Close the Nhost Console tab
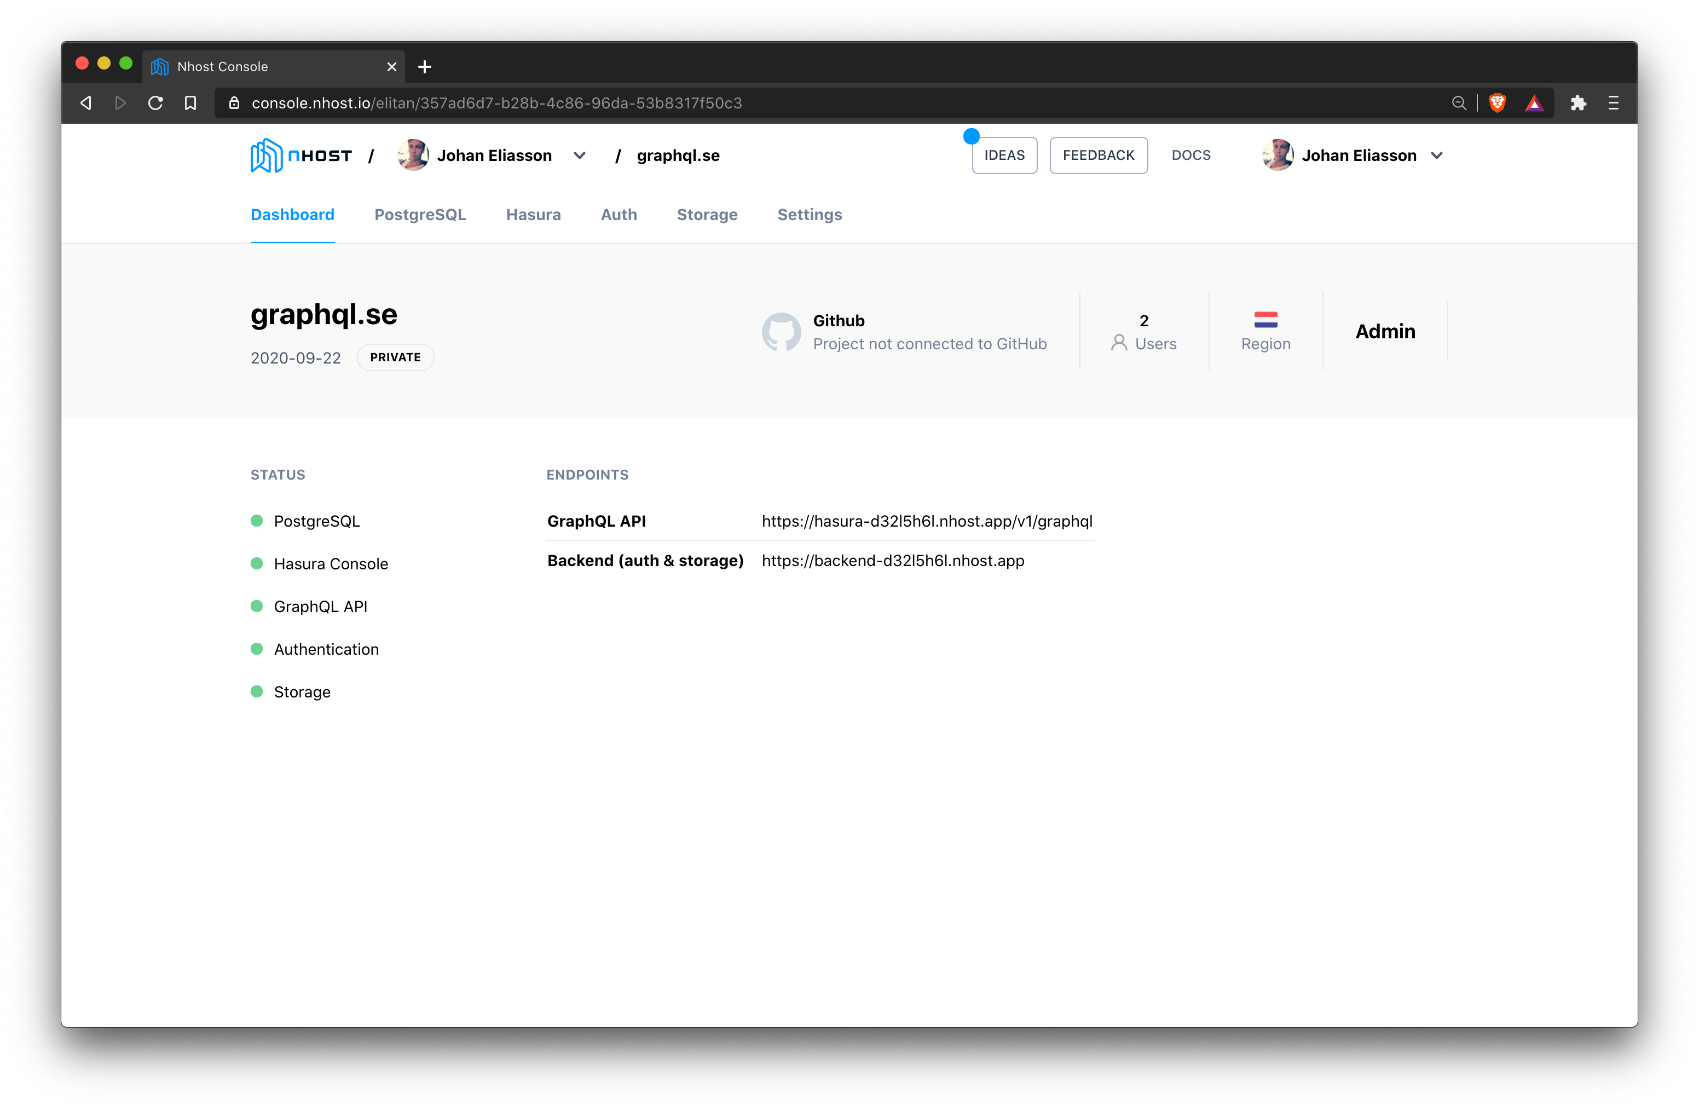The height and width of the screenshot is (1108, 1699). [392, 66]
